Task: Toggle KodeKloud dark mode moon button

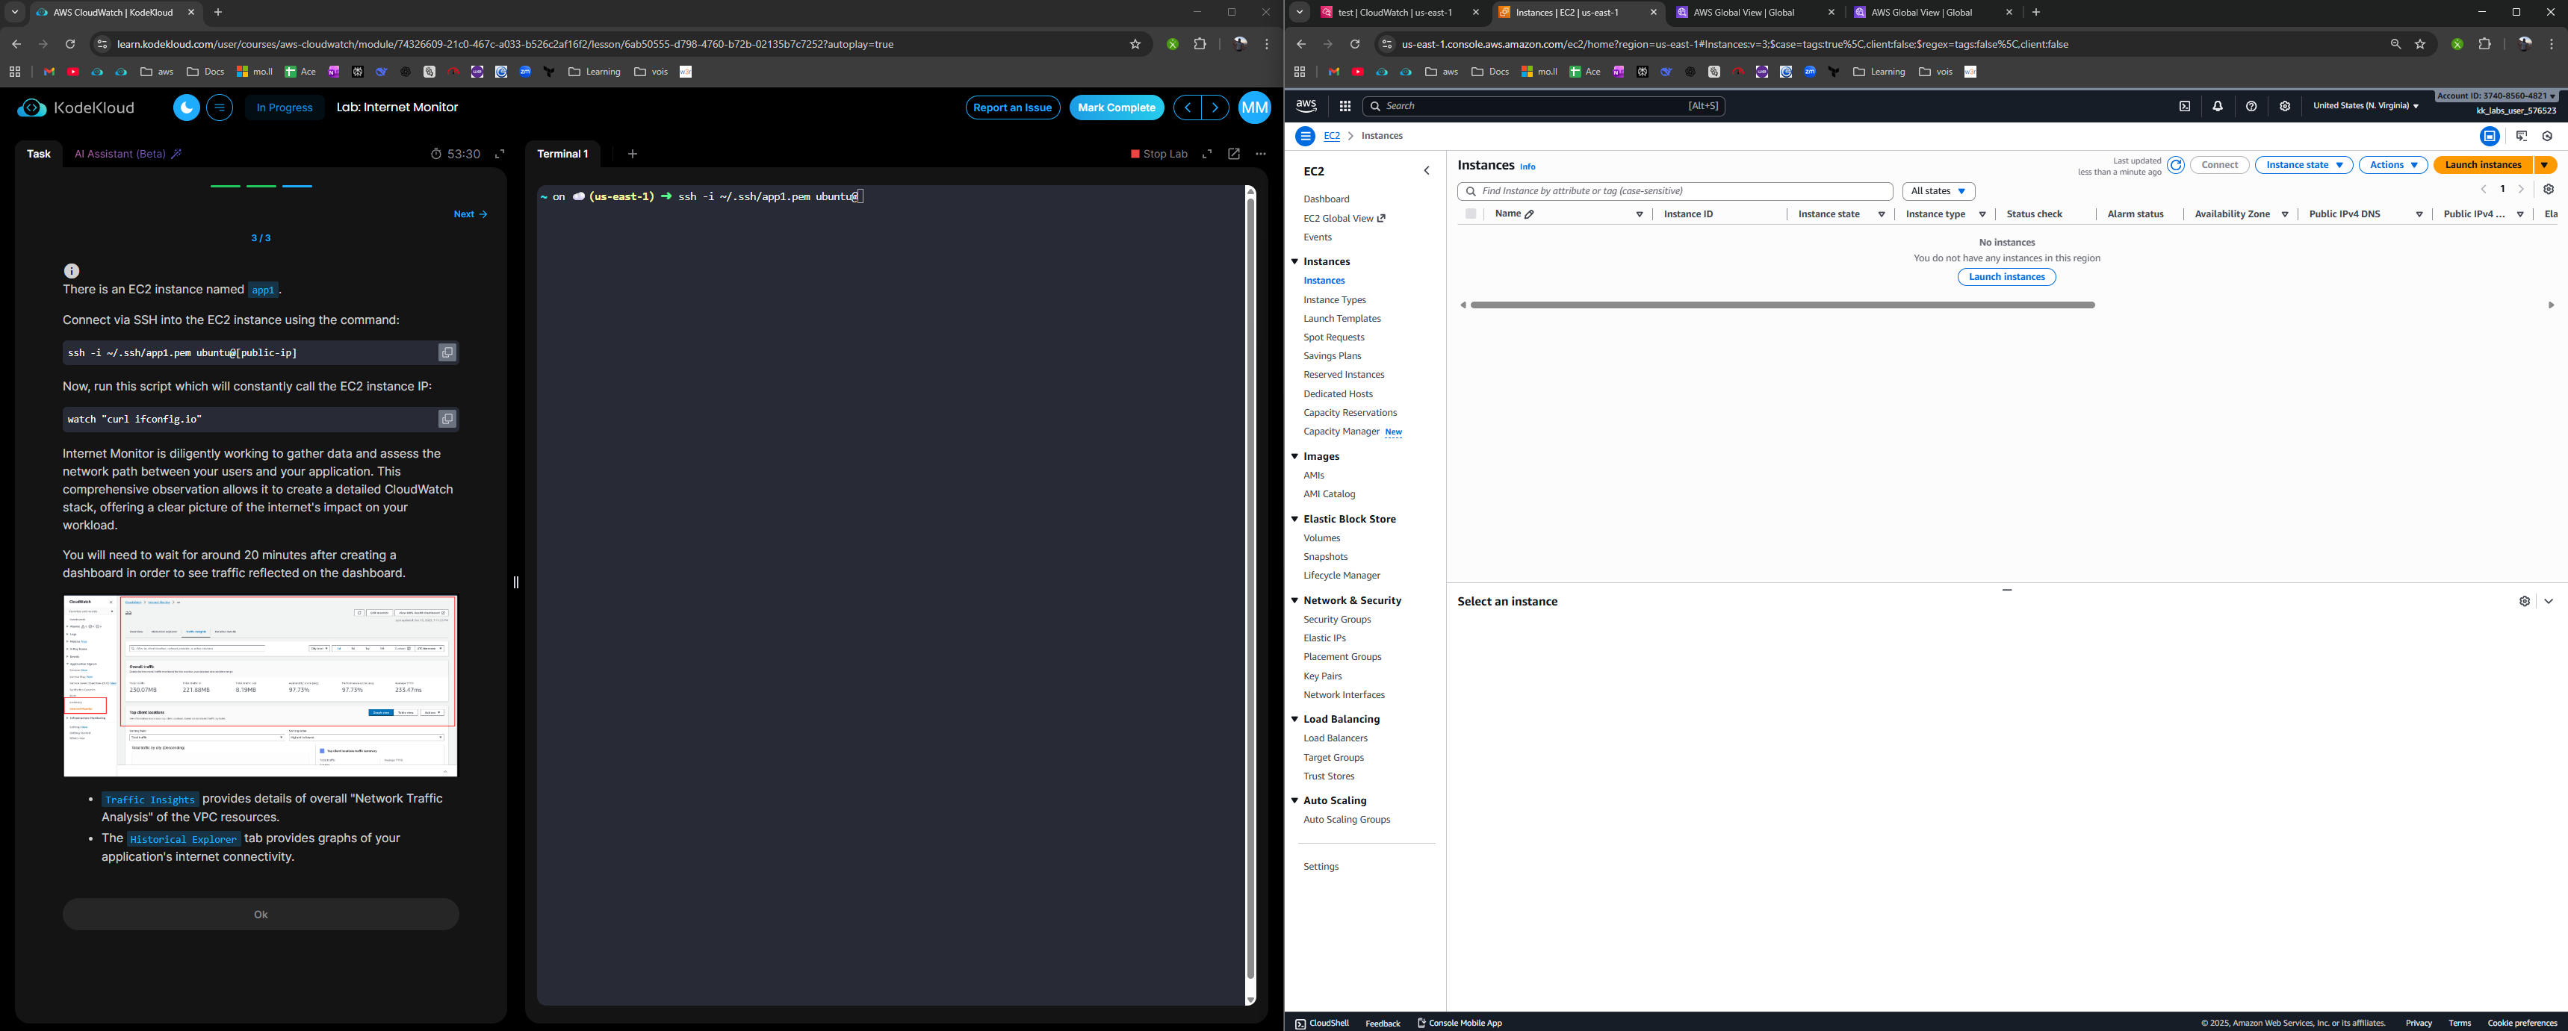Action: pyautogui.click(x=187, y=108)
